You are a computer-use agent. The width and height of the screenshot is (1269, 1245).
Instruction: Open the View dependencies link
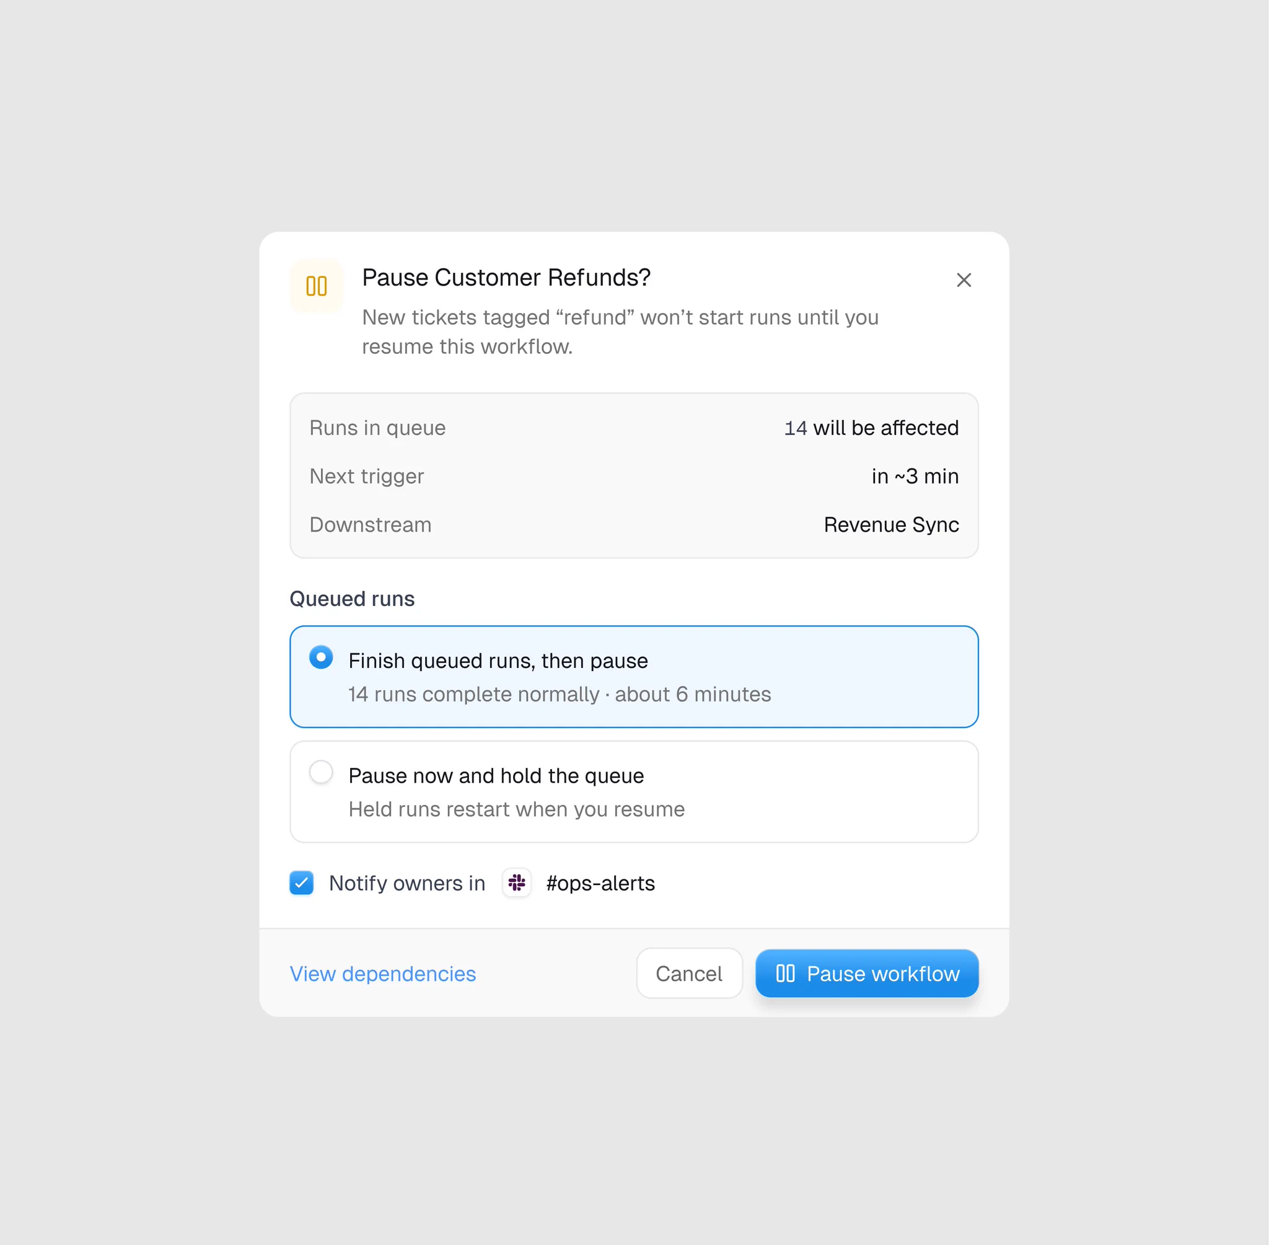pyautogui.click(x=383, y=974)
